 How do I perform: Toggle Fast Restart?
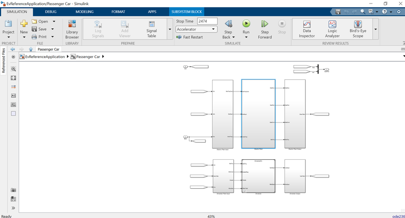tap(189, 37)
